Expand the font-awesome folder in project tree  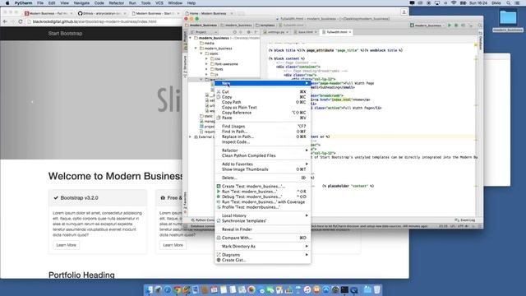pos(206,64)
